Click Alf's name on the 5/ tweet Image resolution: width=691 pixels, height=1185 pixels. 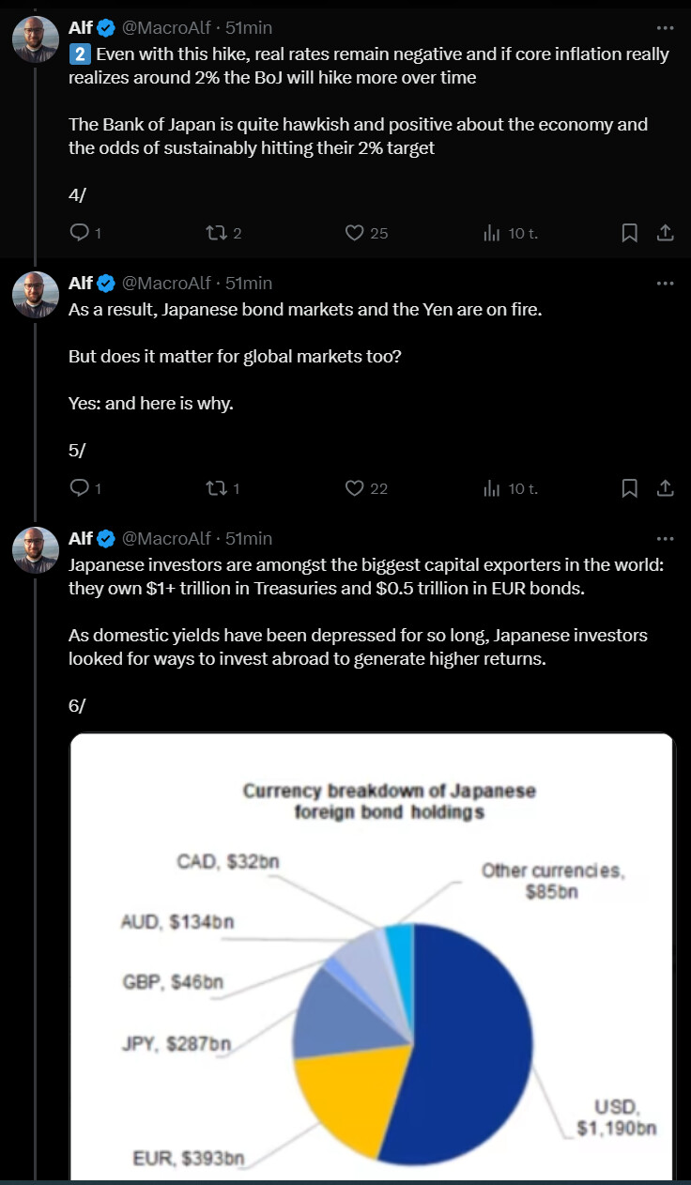coord(81,284)
